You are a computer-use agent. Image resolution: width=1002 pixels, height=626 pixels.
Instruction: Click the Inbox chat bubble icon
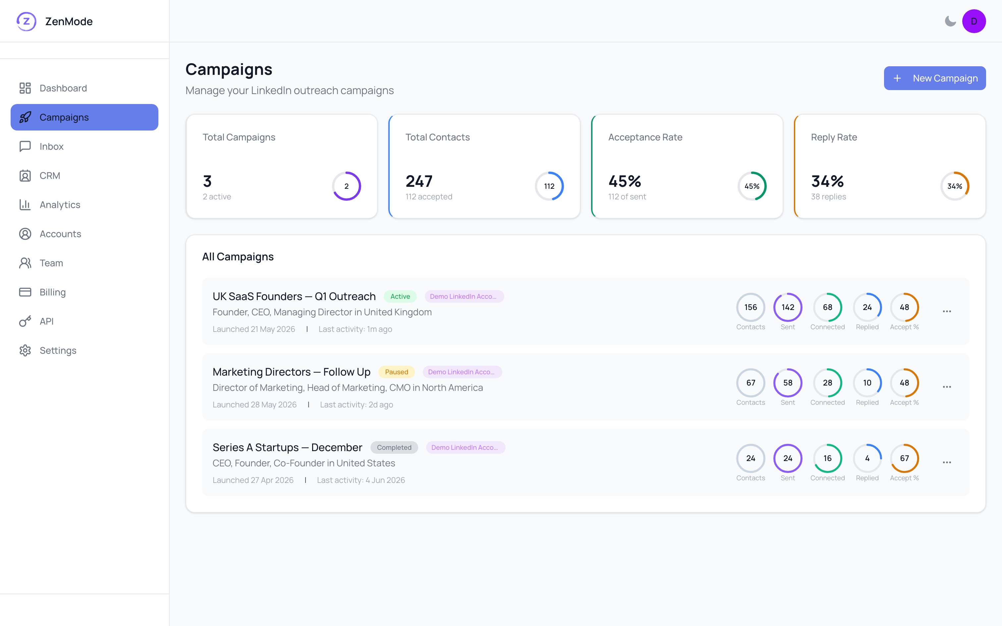25,146
